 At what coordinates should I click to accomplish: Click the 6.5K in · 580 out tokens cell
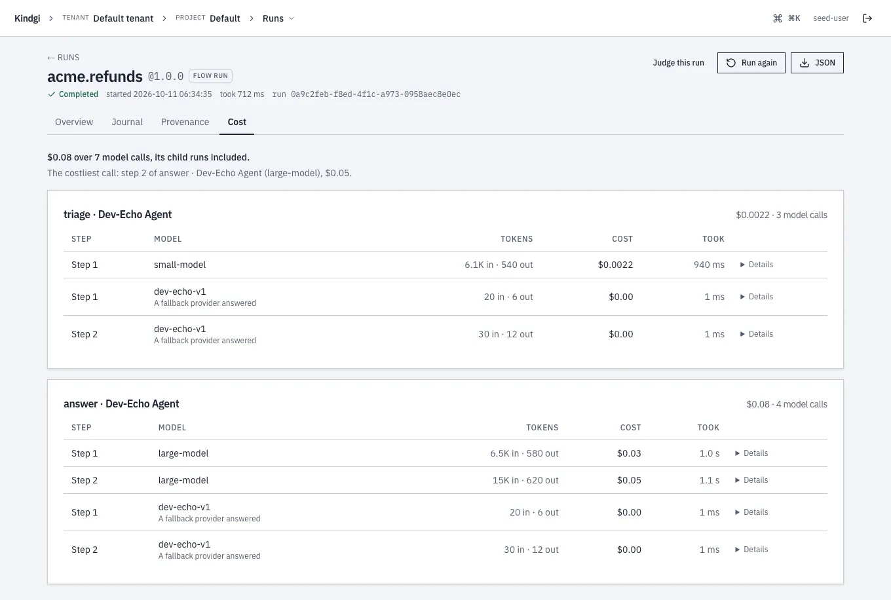[x=524, y=453]
